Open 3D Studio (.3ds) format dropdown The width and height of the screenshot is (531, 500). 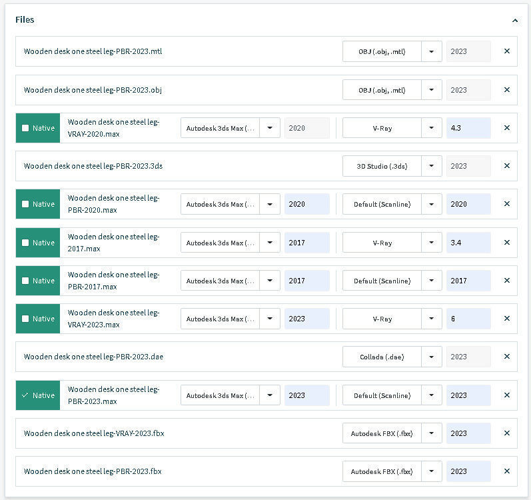tap(432, 166)
